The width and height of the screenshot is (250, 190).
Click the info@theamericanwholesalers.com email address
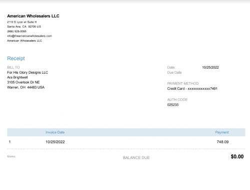coord(29,36)
